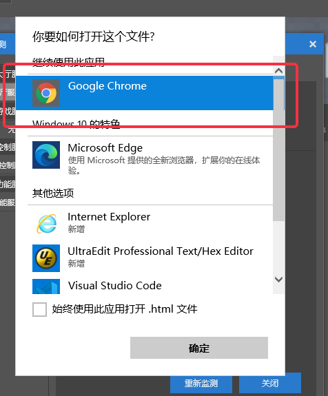This screenshot has height=396, width=328.
Task: Choose the Microsoft Edge list entry name
Action: coord(105,148)
